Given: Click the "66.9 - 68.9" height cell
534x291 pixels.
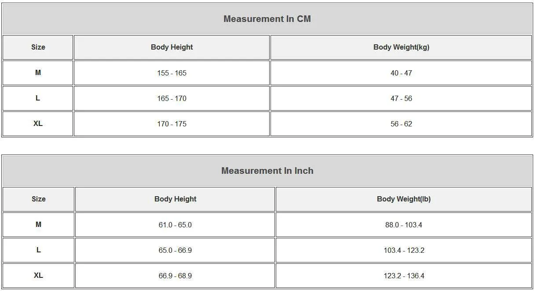Looking at the screenshot, I should [175, 276].
